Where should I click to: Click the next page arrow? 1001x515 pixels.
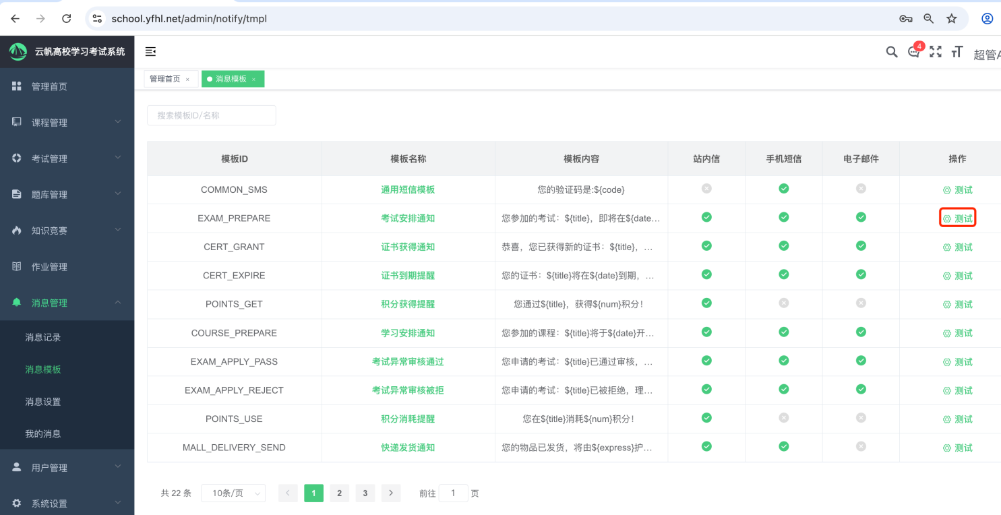click(391, 493)
